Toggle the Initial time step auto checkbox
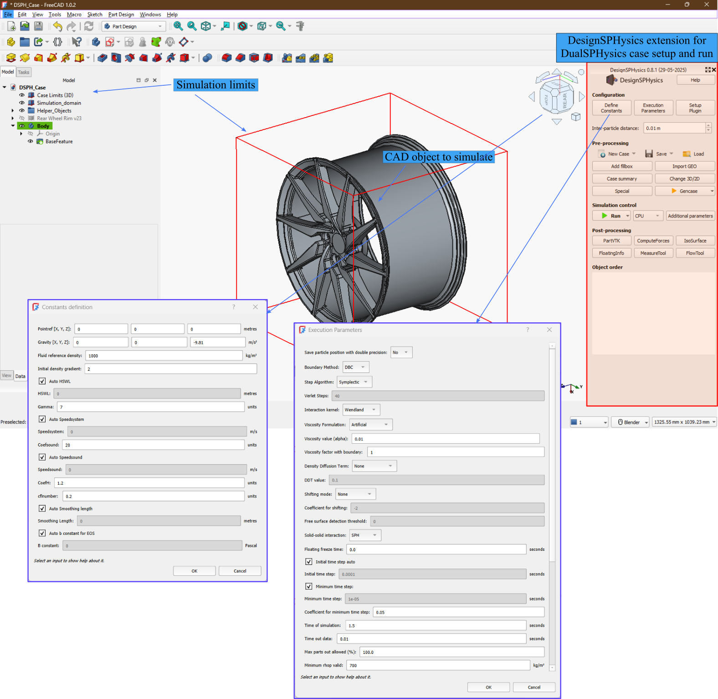Image resolution: width=718 pixels, height=699 pixels. [309, 562]
